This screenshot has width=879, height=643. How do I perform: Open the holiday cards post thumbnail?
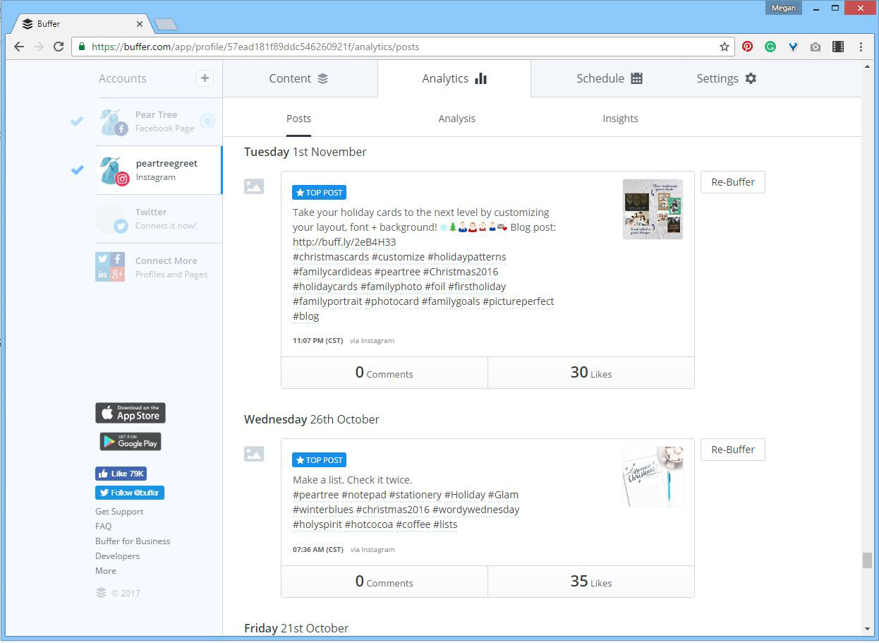point(653,209)
